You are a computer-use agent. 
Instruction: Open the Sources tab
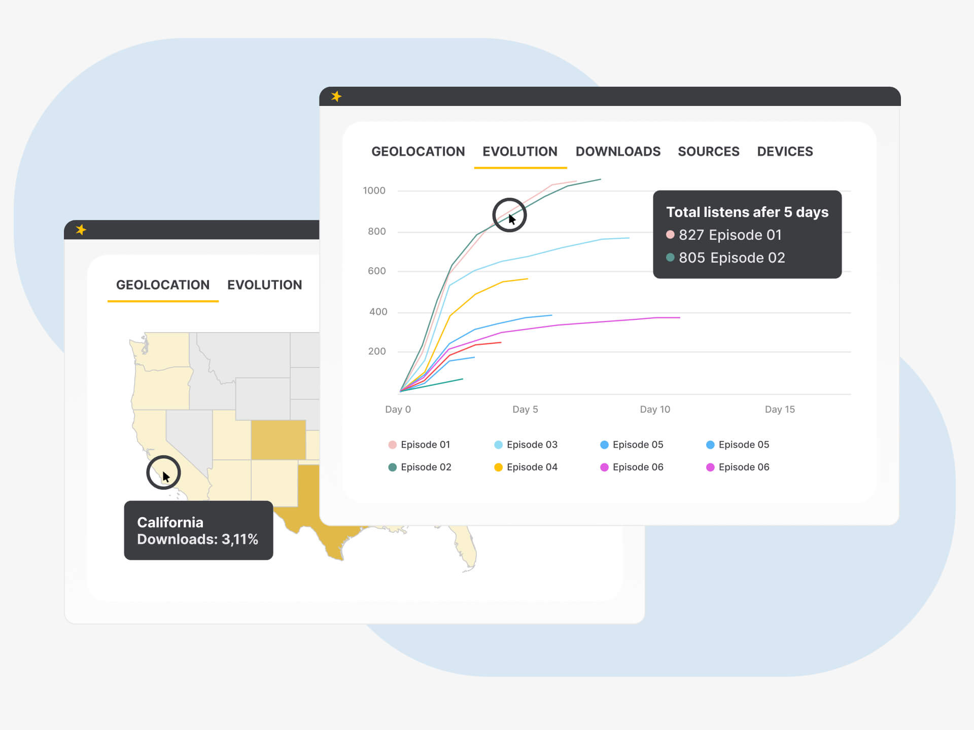pyautogui.click(x=708, y=152)
